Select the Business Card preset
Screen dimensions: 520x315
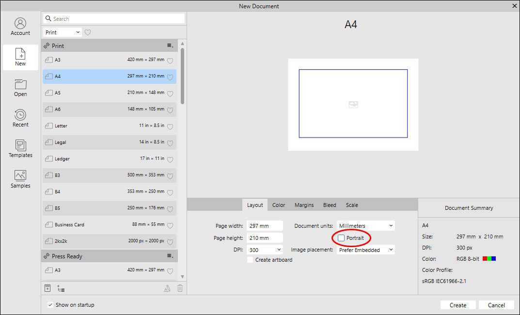pos(97,224)
